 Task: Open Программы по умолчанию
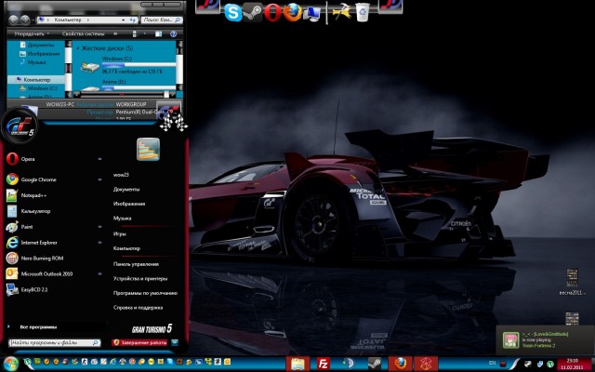pos(145,293)
